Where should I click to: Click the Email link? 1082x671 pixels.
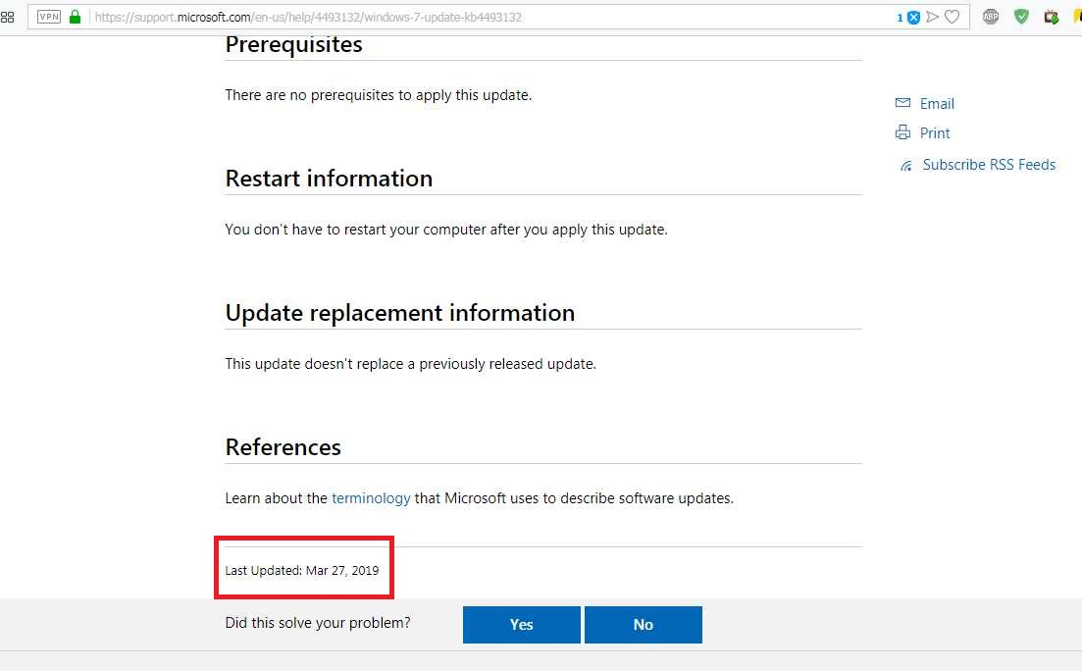point(937,104)
